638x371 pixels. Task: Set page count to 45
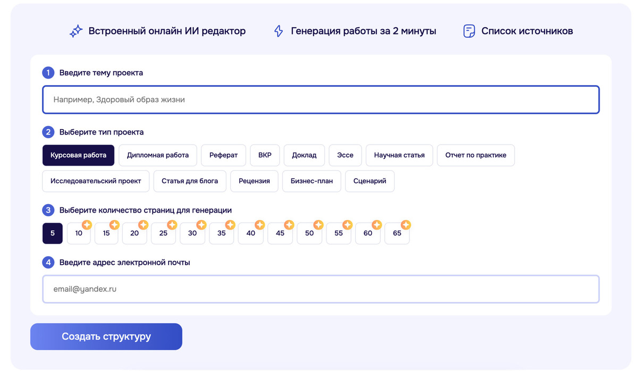click(280, 233)
